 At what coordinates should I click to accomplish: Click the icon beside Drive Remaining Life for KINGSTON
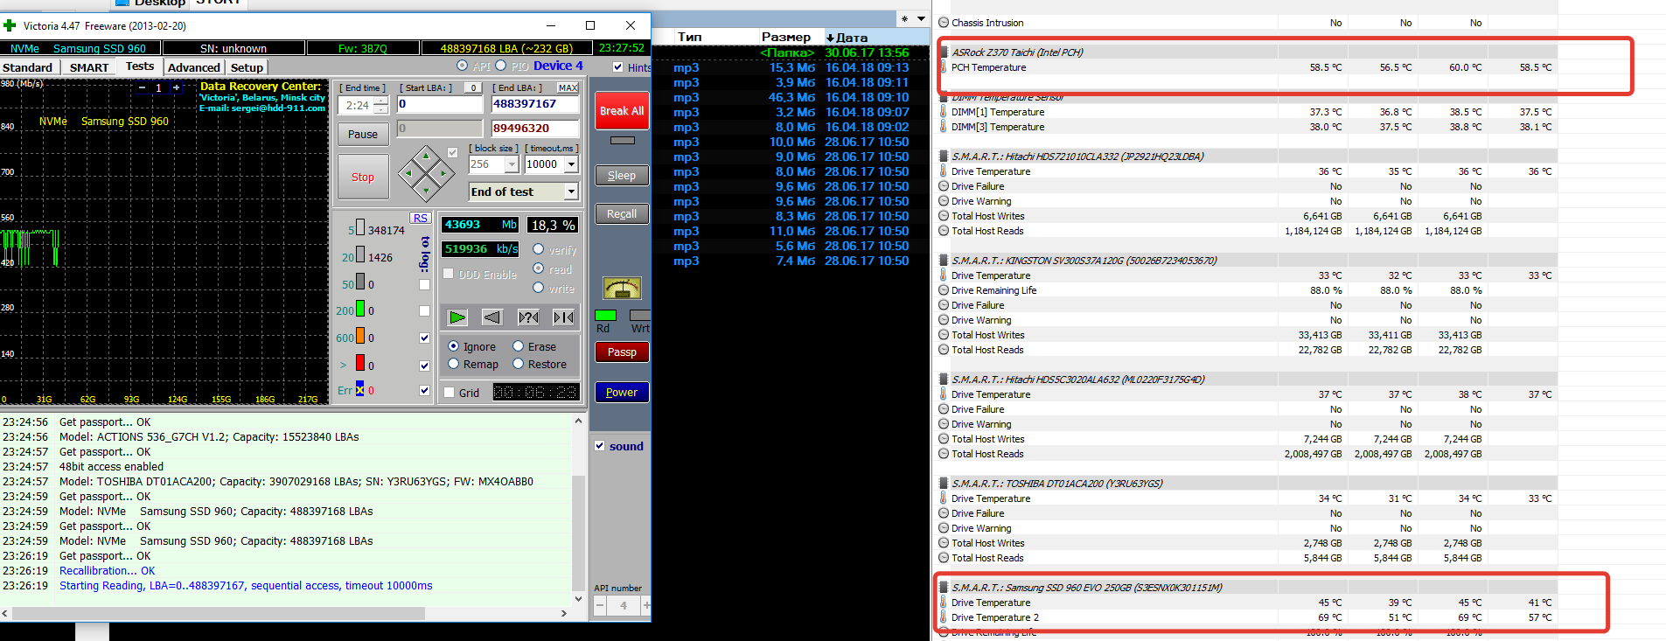[x=944, y=290]
